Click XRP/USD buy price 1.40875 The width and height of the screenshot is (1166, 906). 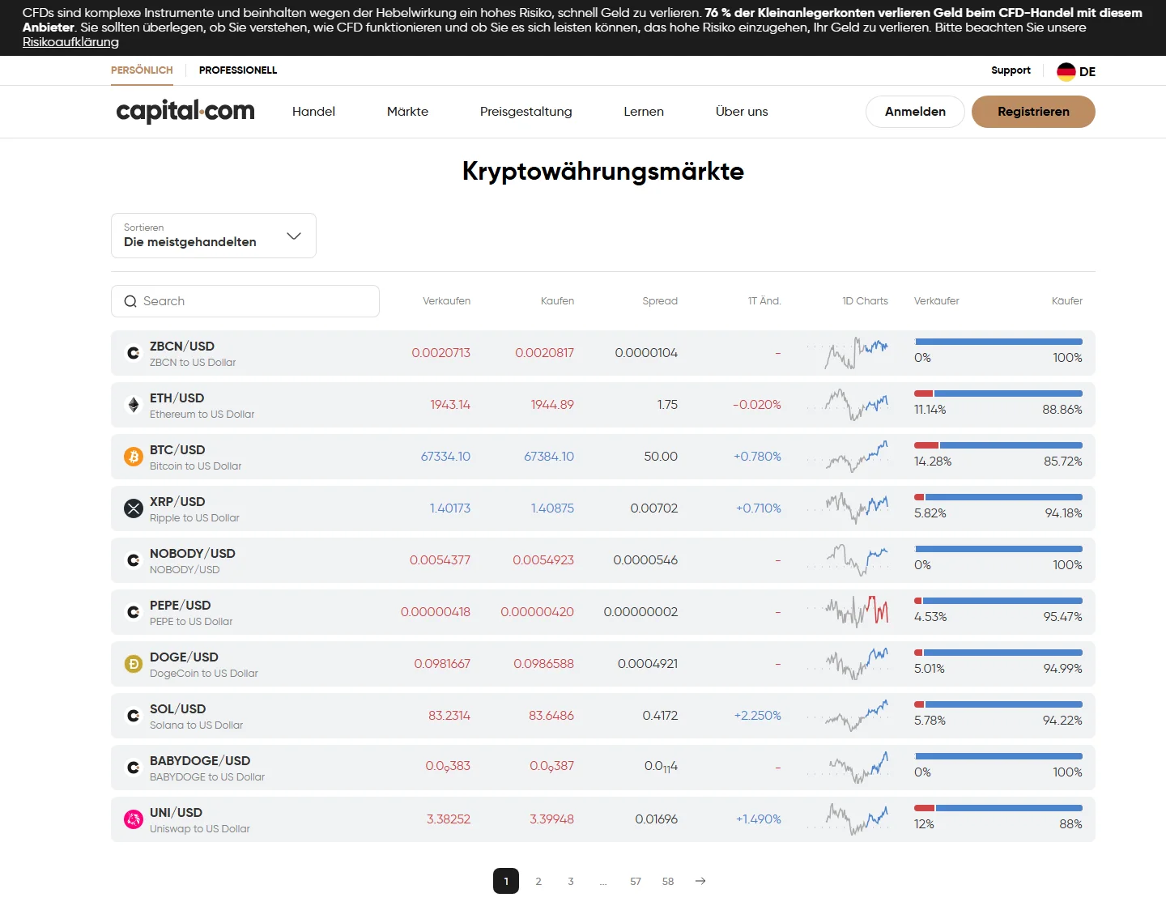(x=552, y=508)
